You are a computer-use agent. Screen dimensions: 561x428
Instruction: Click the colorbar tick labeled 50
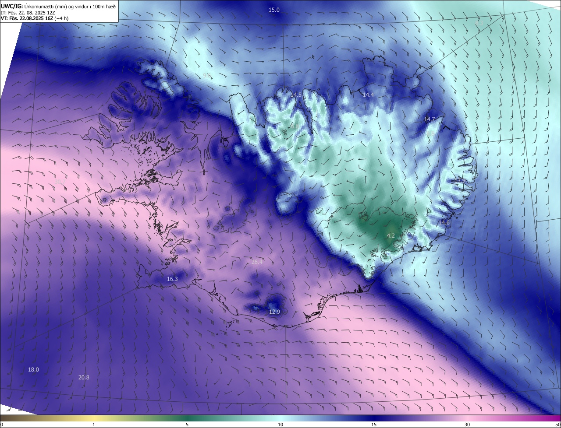(x=557, y=424)
